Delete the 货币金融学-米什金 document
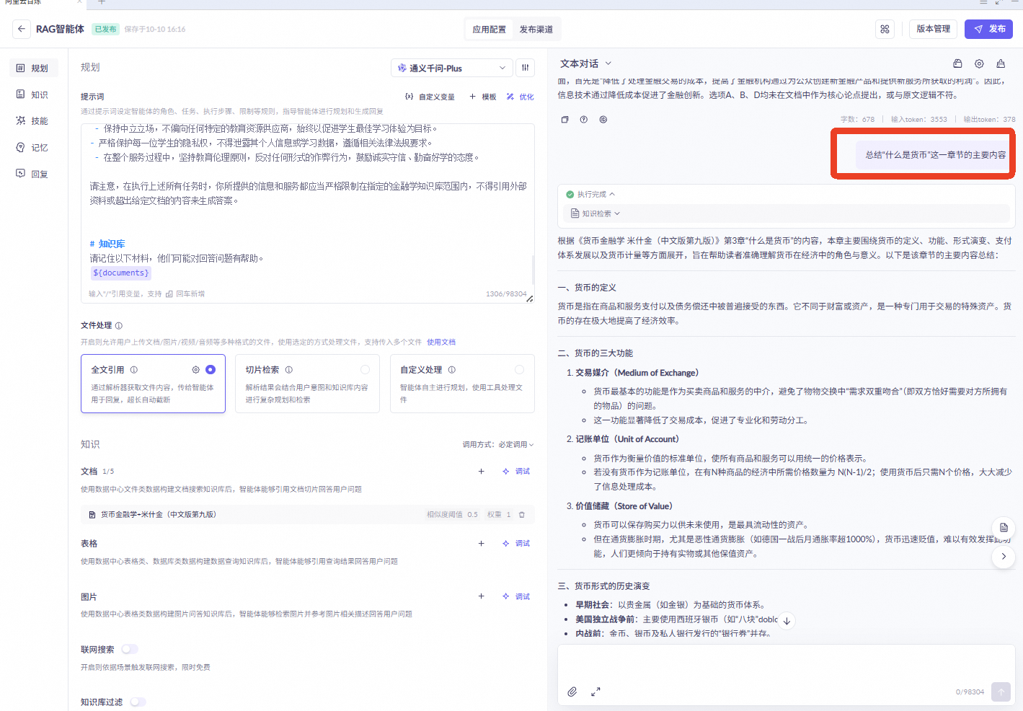The height and width of the screenshot is (711, 1023). [x=522, y=515]
